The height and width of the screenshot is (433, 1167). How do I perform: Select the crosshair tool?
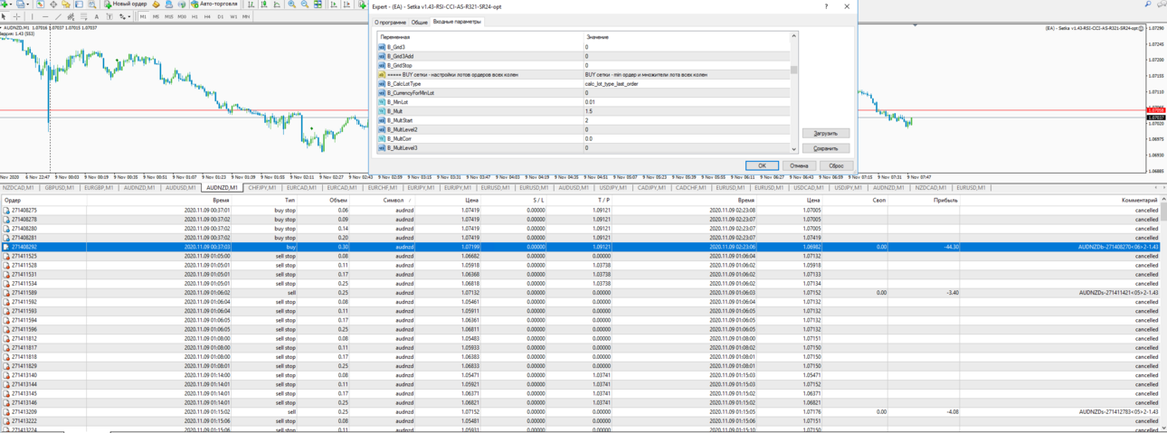(17, 16)
